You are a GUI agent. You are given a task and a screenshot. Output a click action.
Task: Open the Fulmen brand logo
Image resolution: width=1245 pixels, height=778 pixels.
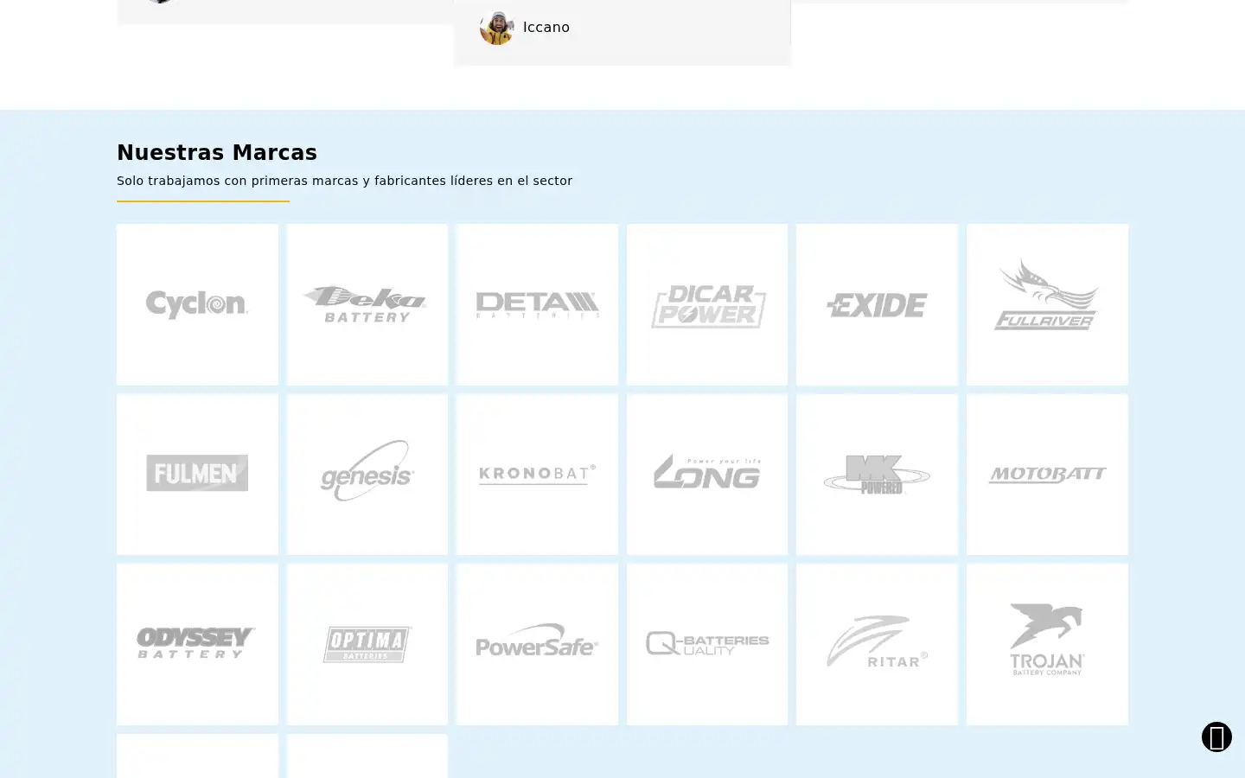(197, 475)
